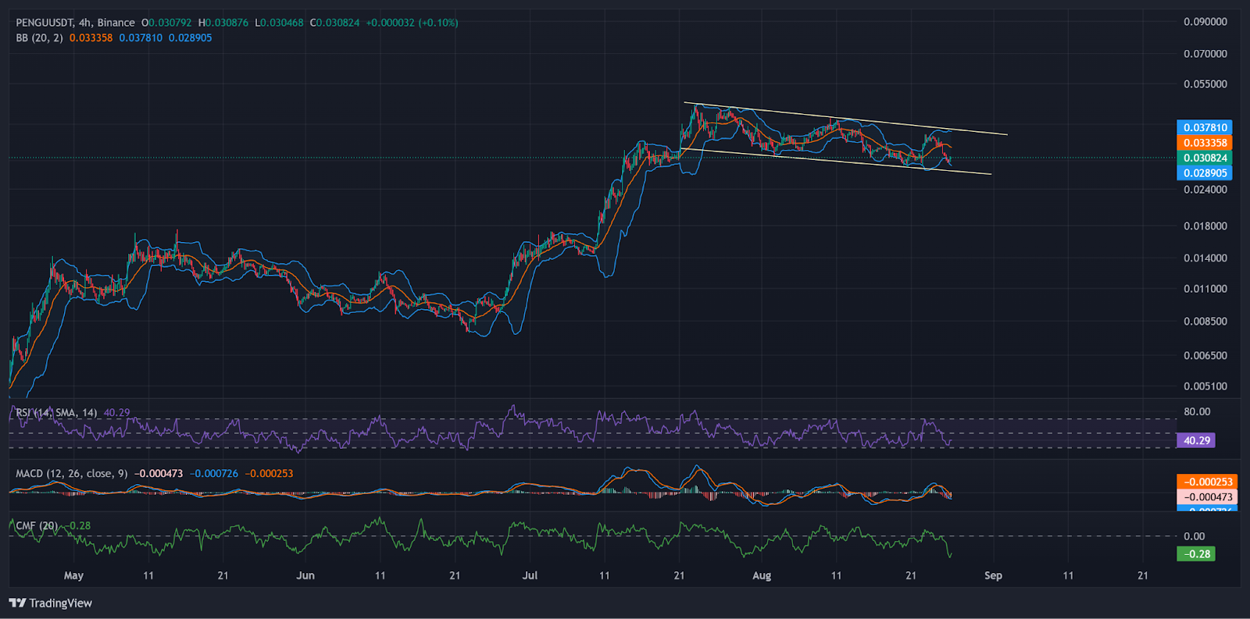Image resolution: width=1250 pixels, height=619 pixels.
Task: Click the Aug label on time axis
Action: [761, 575]
